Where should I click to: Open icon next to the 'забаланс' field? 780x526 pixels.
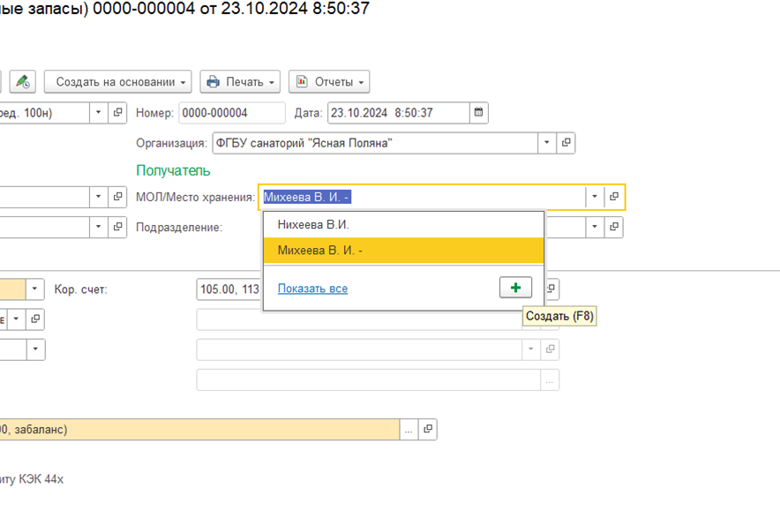point(428,429)
